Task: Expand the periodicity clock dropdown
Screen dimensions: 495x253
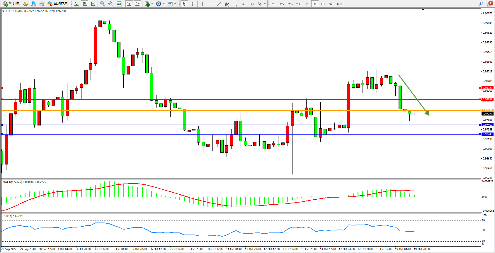Action: 164,4
